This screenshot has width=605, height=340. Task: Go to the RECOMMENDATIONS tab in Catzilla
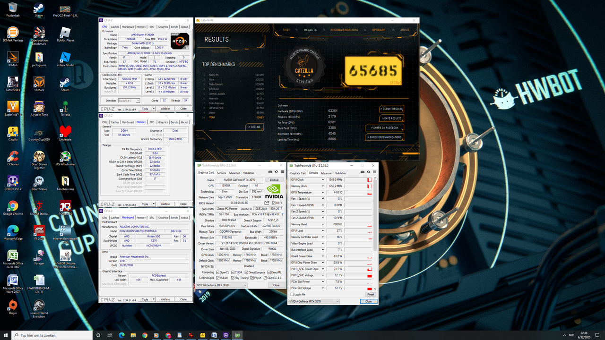point(344,30)
